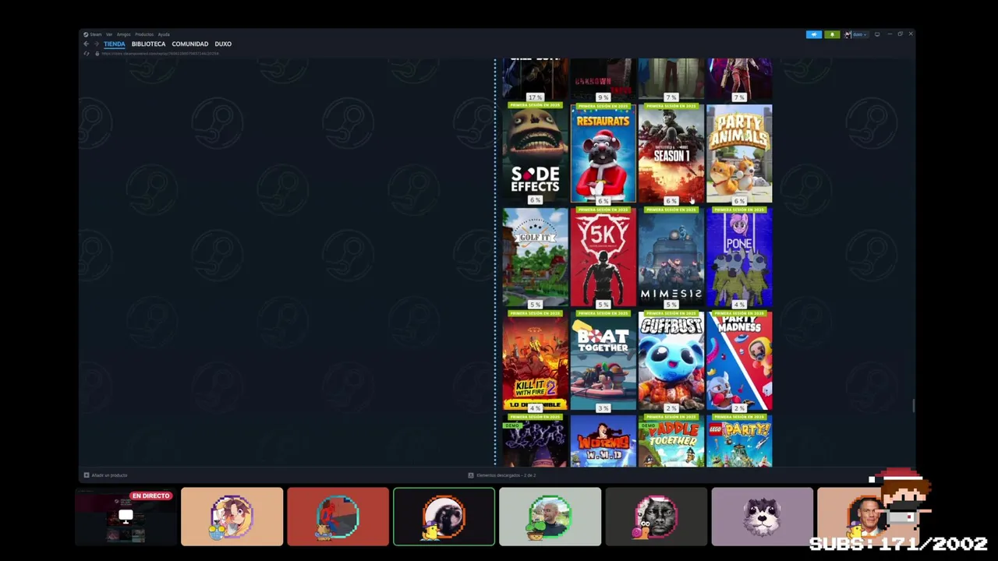Open the Ver menu
Viewport: 998px width, 561px height.
(109, 34)
